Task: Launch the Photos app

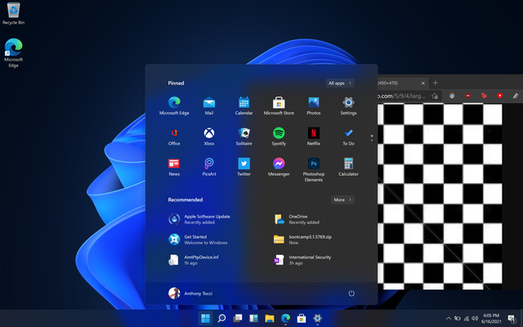Action: point(314,105)
